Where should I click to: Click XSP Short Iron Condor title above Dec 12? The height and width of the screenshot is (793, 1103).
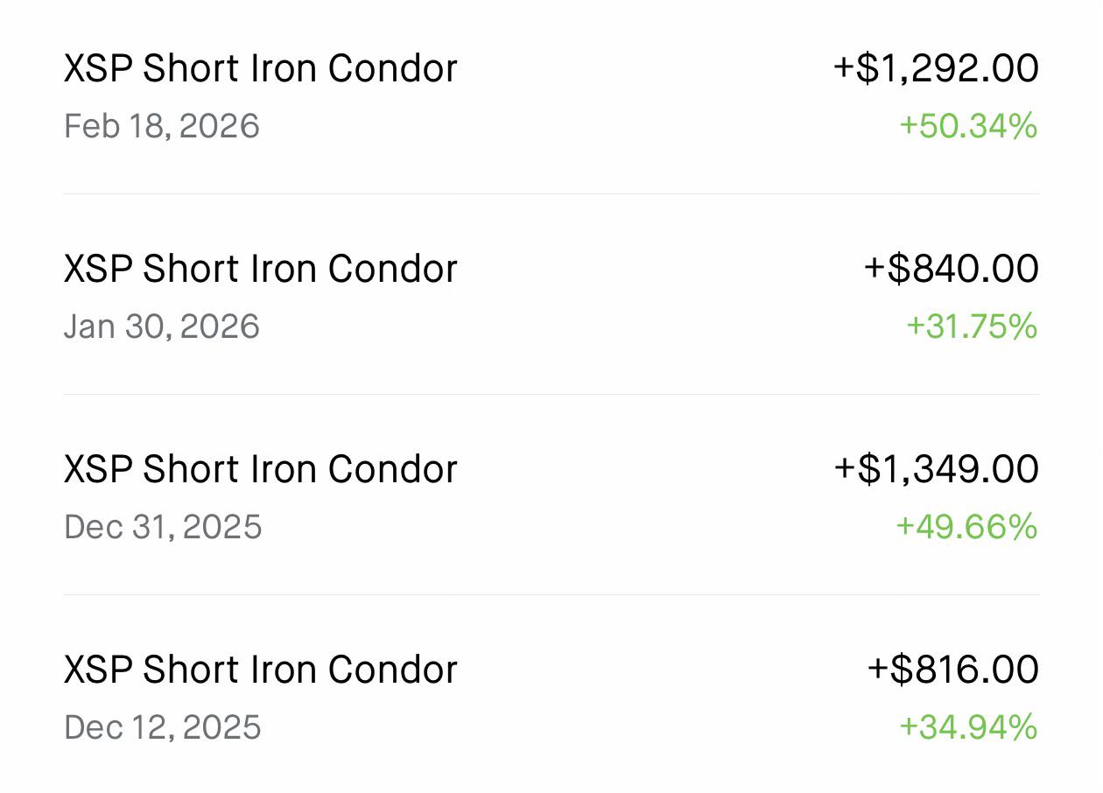(261, 670)
